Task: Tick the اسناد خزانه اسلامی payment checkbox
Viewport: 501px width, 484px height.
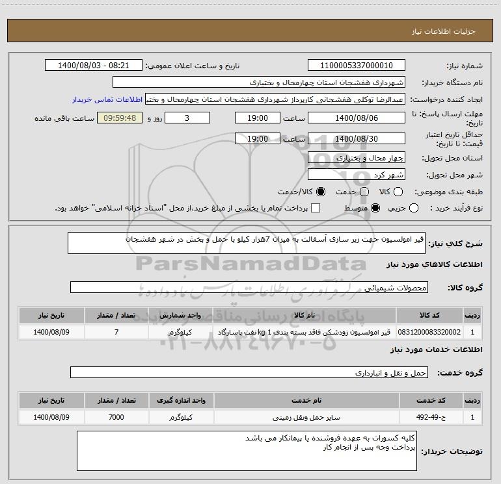Action: point(316,209)
